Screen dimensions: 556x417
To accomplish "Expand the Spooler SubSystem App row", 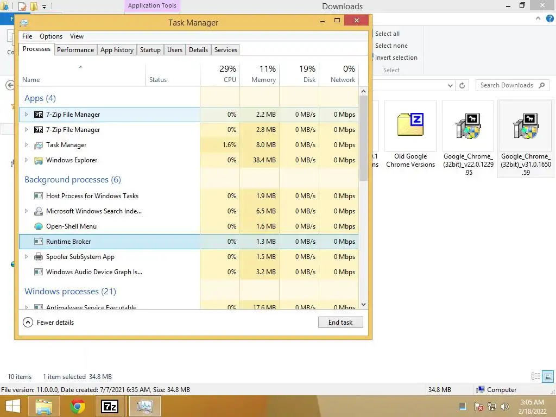I will (x=26, y=256).
